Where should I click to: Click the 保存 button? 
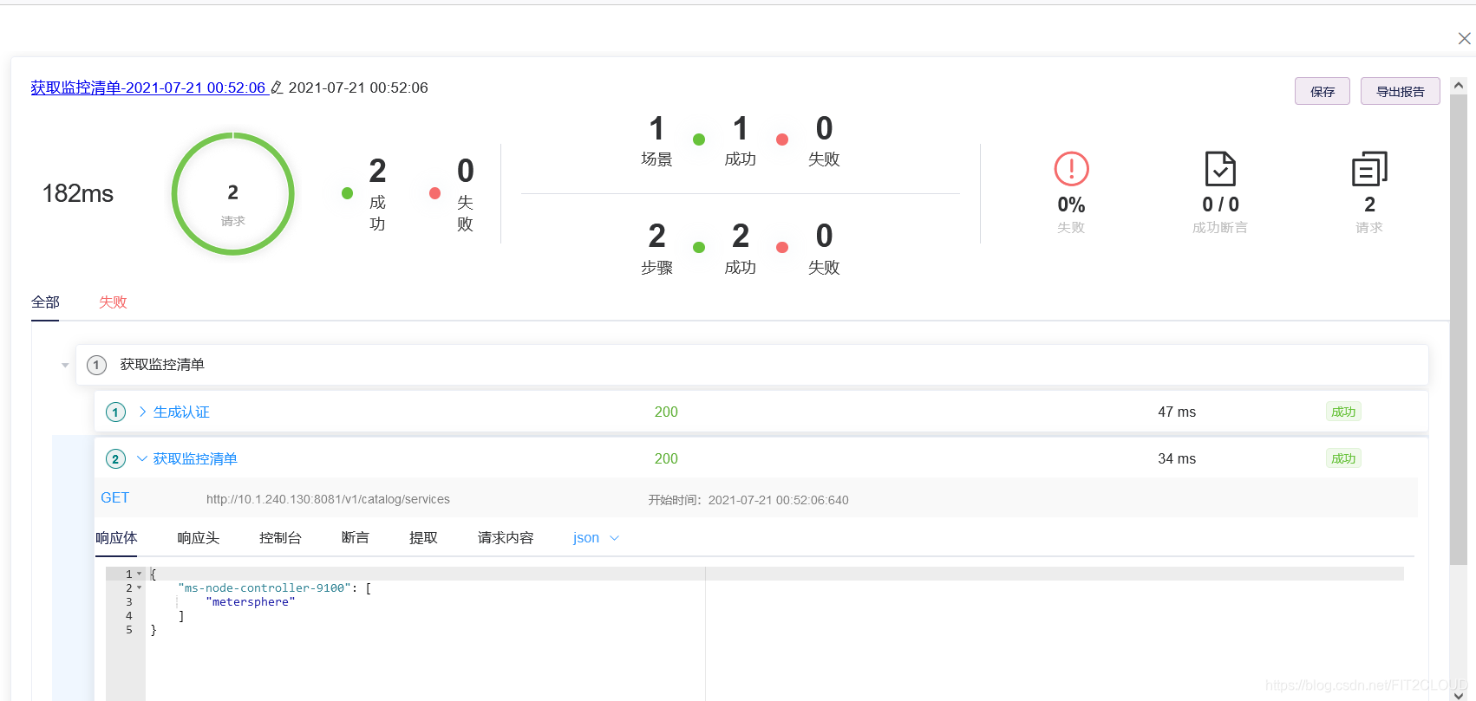point(1323,91)
